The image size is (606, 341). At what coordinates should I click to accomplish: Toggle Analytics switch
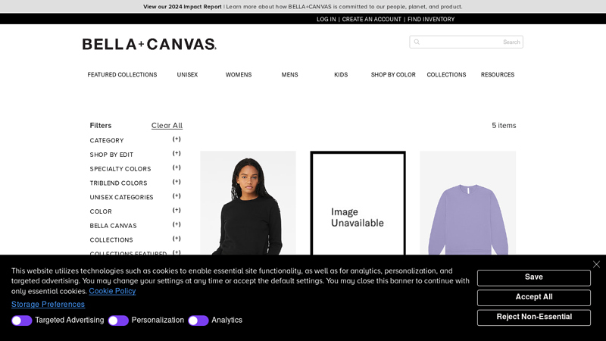[x=198, y=321]
